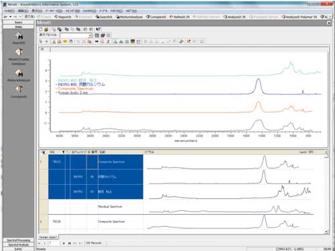Open the CompareIt sidebar icon
The height and width of the screenshot is (251, 335).
(x=19, y=92)
